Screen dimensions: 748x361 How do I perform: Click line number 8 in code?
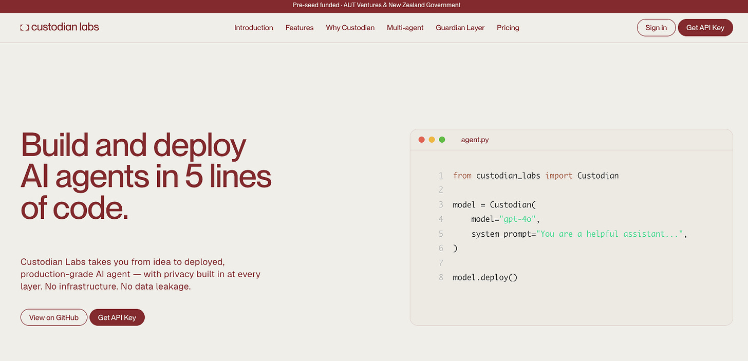[441, 277]
